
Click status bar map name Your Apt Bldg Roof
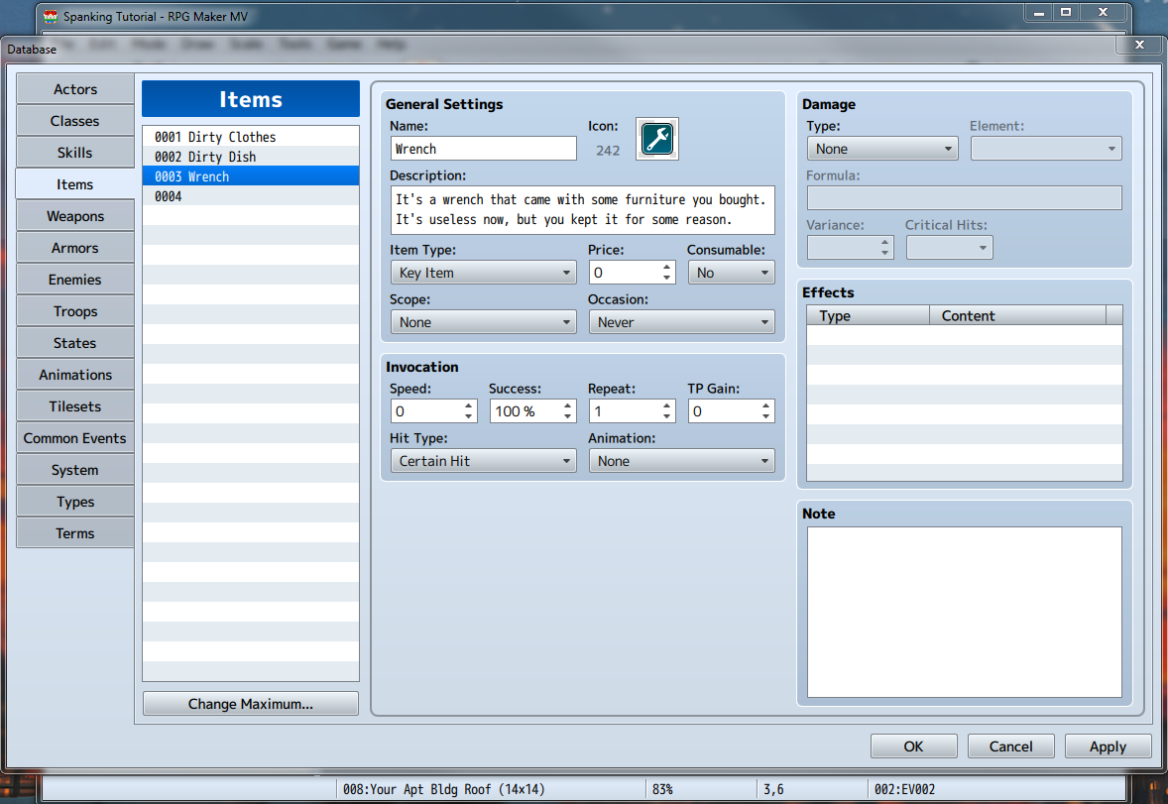tap(443, 789)
